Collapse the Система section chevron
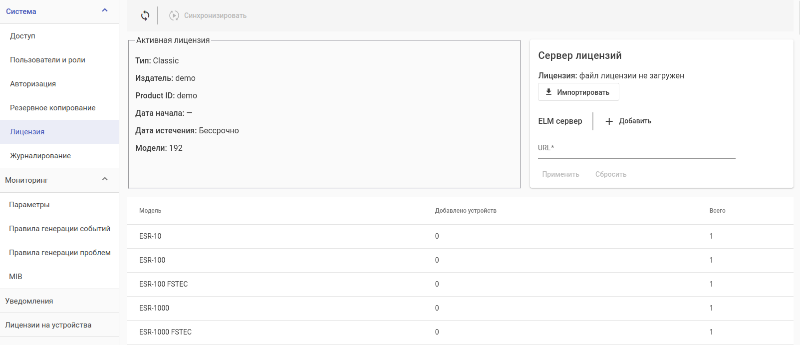The image size is (800, 345). click(105, 10)
